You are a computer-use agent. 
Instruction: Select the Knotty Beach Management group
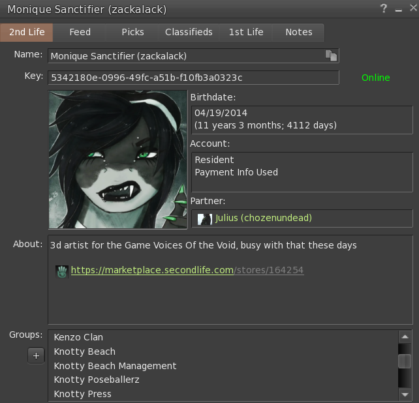click(x=223, y=366)
